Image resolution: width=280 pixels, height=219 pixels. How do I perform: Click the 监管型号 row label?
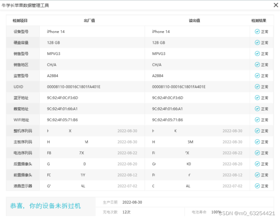(21, 76)
